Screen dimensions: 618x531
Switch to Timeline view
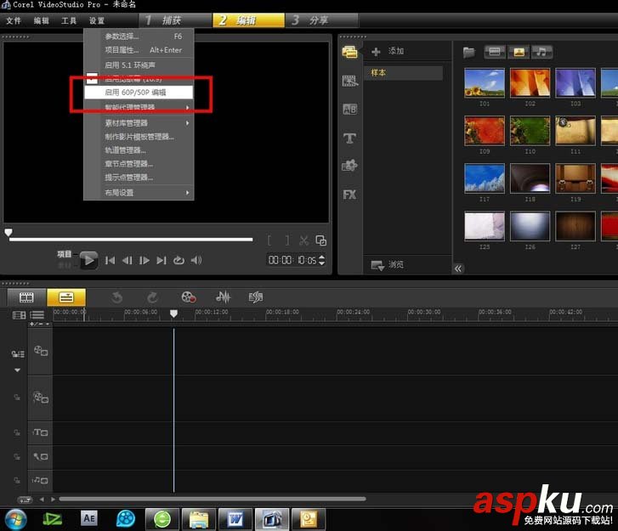[x=65, y=297]
